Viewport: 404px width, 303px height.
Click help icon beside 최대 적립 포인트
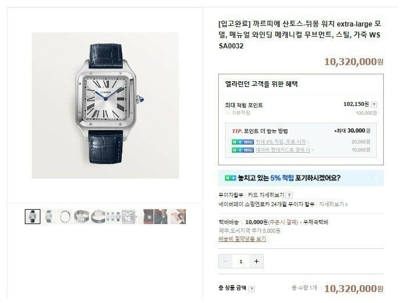[x=374, y=104]
